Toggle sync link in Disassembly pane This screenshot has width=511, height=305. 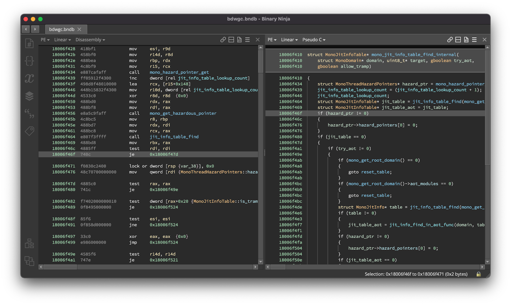(x=223, y=40)
